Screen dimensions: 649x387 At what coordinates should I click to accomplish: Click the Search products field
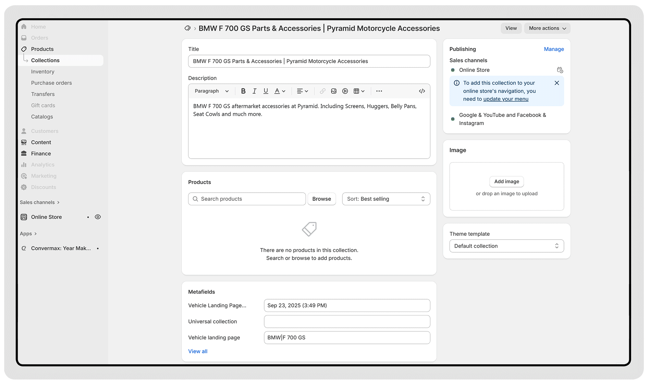(247, 199)
